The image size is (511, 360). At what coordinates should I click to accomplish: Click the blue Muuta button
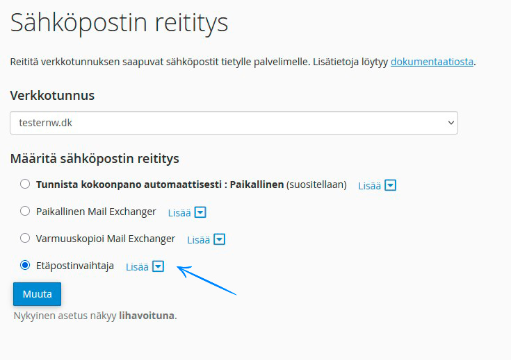pos(37,294)
